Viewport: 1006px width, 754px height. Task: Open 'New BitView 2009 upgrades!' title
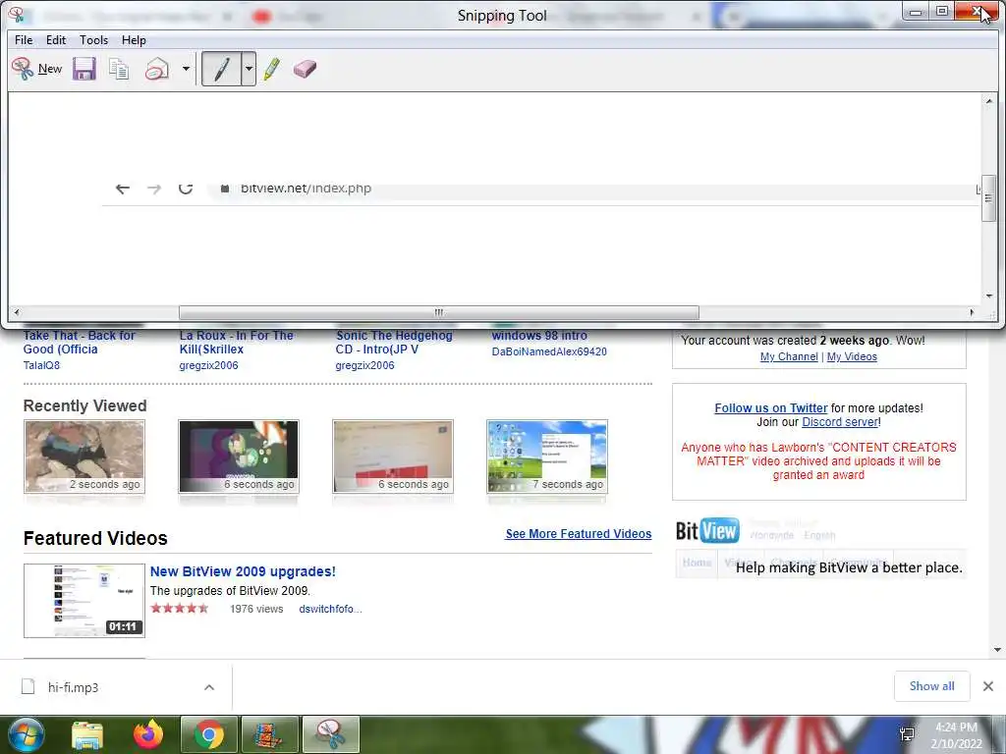coord(243,571)
